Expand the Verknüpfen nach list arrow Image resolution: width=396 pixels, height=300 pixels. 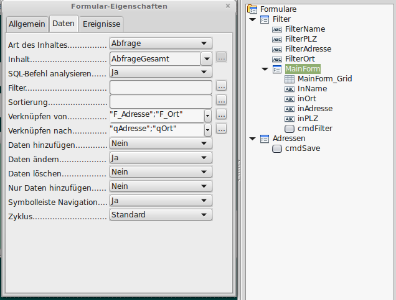tap(207, 130)
